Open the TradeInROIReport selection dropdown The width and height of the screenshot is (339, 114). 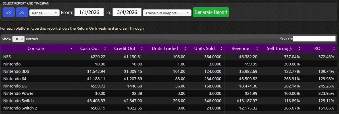coord(167,13)
